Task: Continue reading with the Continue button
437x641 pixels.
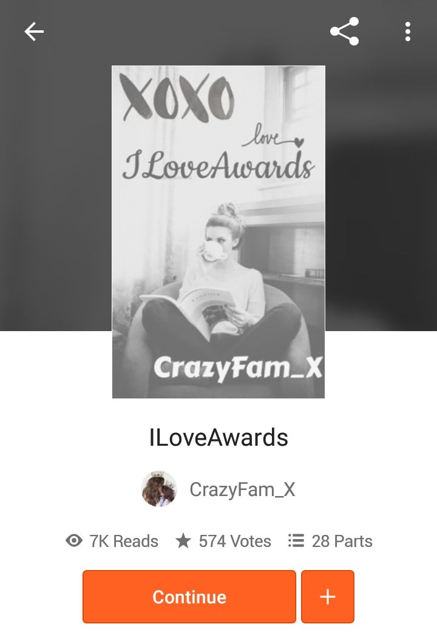Action: [x=189, y=597]
